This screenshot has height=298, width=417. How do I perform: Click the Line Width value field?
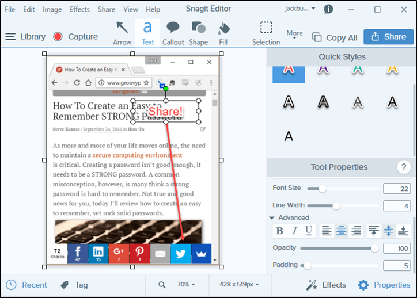pos(397,206)
